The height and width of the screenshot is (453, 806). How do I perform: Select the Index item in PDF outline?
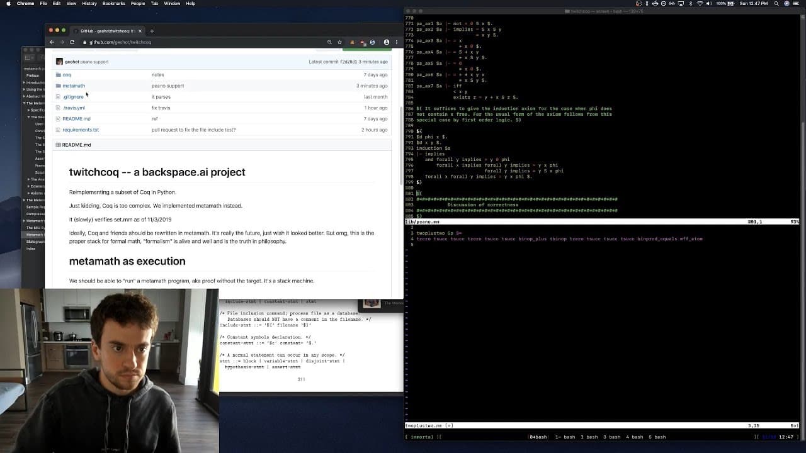30,249
